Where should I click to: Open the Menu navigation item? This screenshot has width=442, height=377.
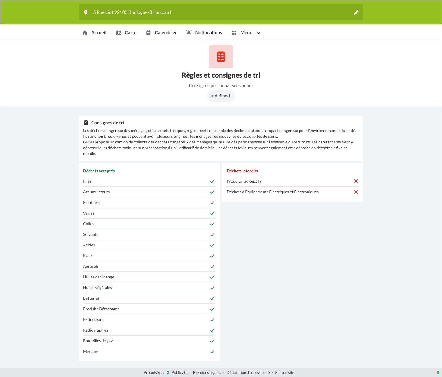[246, 33]
